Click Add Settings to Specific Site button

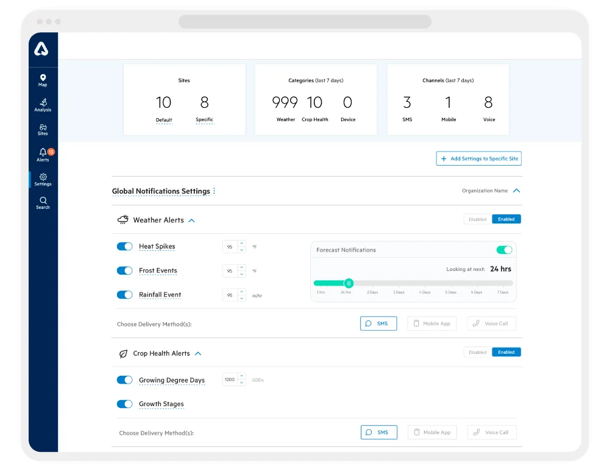478,158
